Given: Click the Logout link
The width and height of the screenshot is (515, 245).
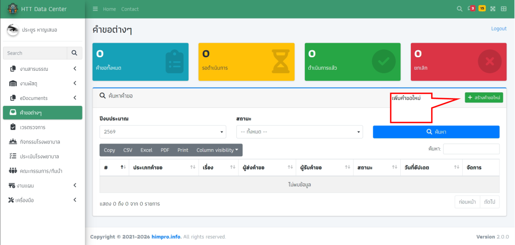Looking at the screenshot, I should pyautogui.click(x=498, y=29).
